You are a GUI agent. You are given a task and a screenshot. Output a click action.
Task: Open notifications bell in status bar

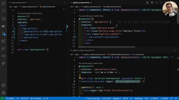176,98
